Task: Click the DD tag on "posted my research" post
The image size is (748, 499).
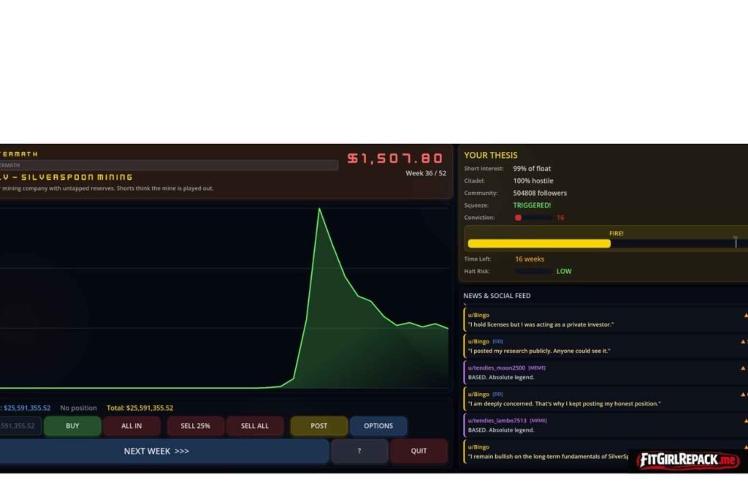Action: point(497,341)
